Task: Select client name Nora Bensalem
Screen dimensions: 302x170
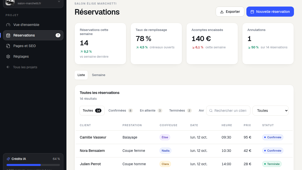Action: (92, 151)
